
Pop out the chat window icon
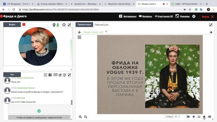pyautogui.click(x=60, y=75)
